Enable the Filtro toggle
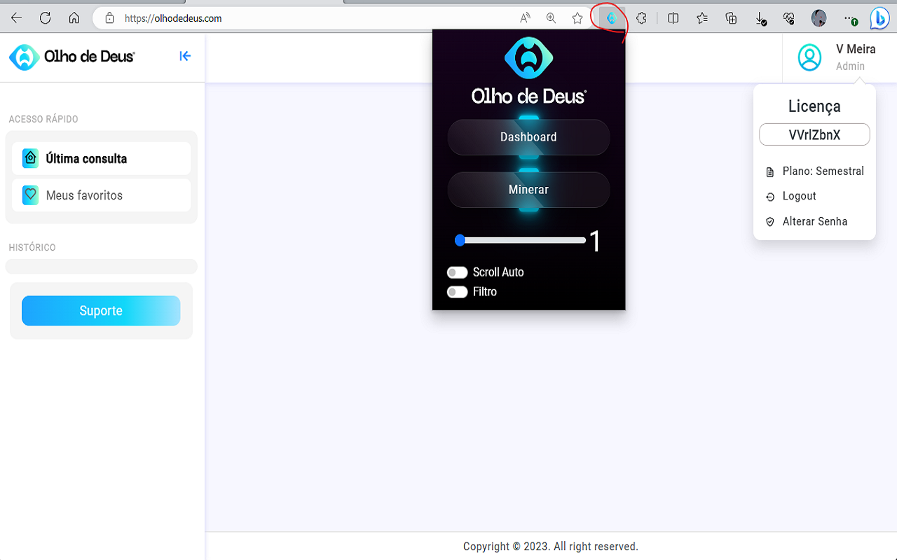The width and height of the screenshot is (897, 560). coord(457,292)
